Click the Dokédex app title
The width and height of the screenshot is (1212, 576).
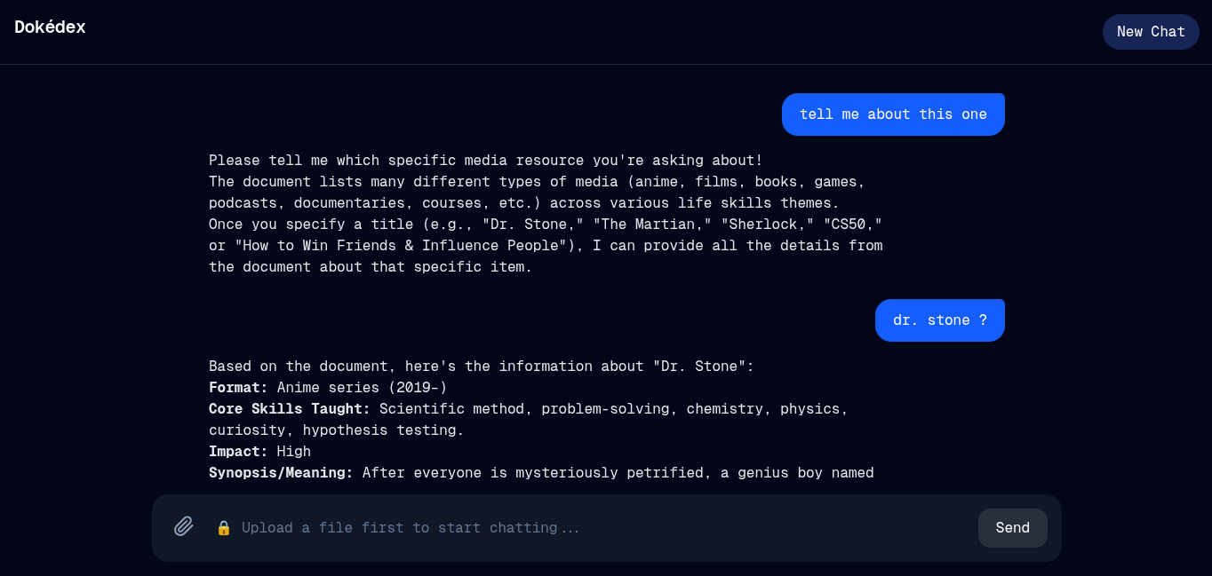[50, 28]
